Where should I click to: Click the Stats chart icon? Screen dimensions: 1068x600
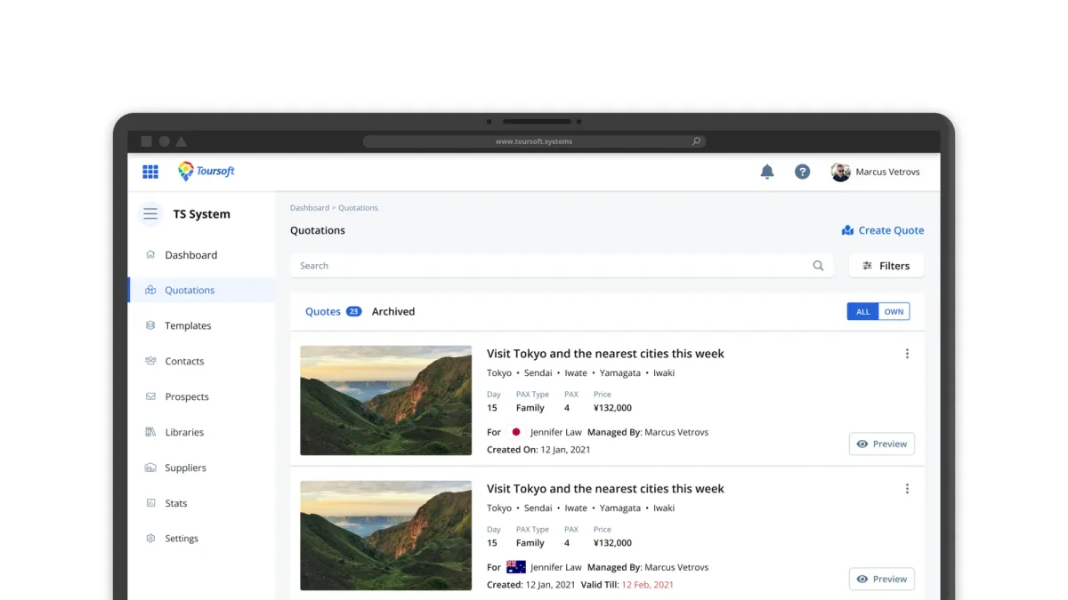click(150, 503)
